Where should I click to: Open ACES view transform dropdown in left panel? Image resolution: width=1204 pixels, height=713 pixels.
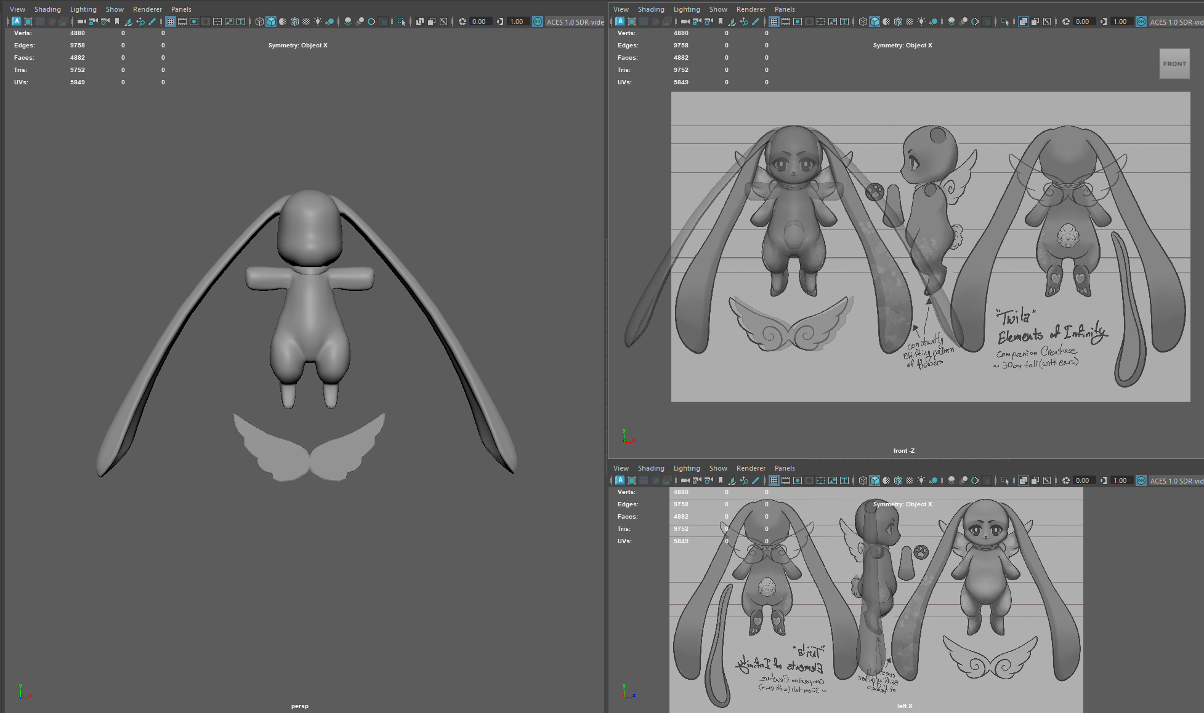pos(1176,480)
